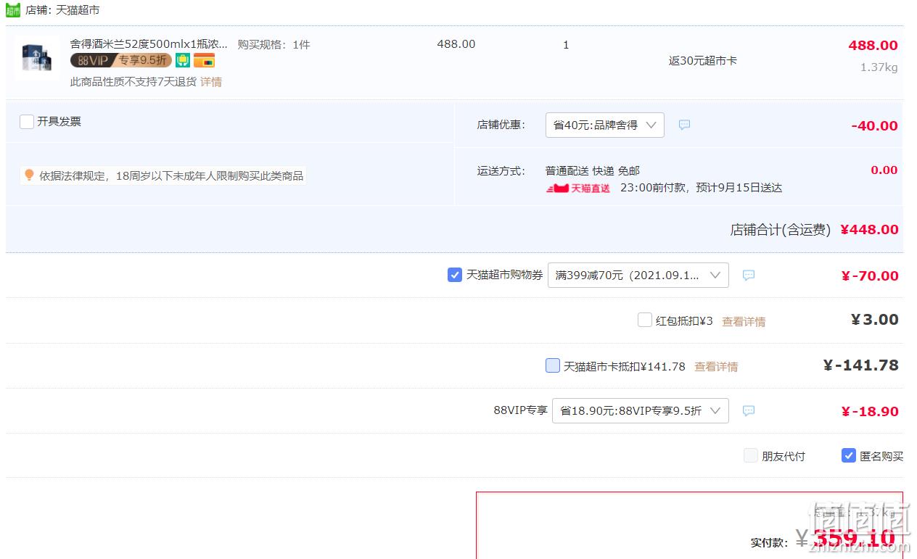Tick the 天猫超市卡抵扣¥141.78 checkbox
This screenshot has width=917, height=559.
click(x=553, y=365)
